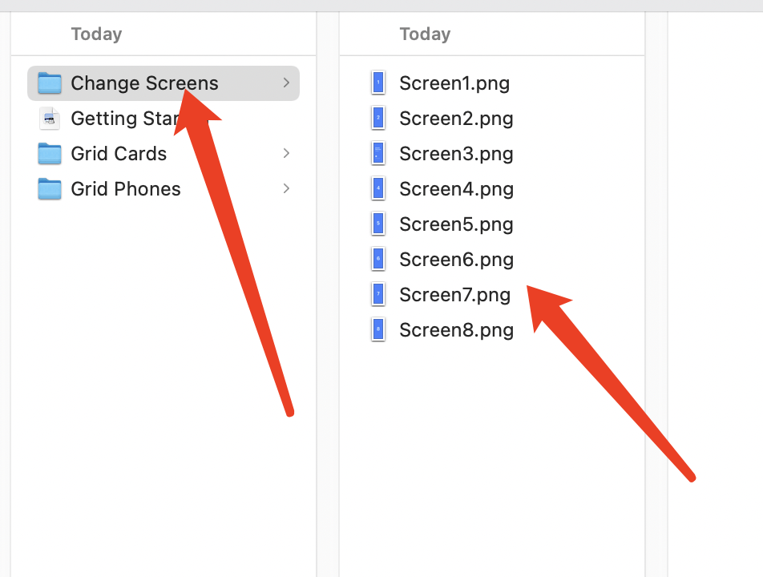Click the Screen5.png file thumbnail icon
763x577 pixels.
pyautogui.click(x=378, y=224)
